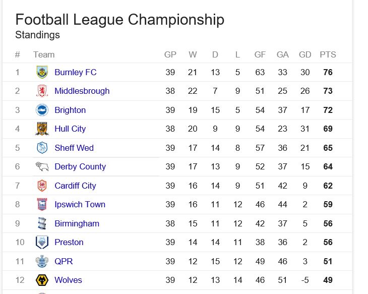
Task: Open the Birmingham team link
Action: pyautogui.click(x=77, y=223)
